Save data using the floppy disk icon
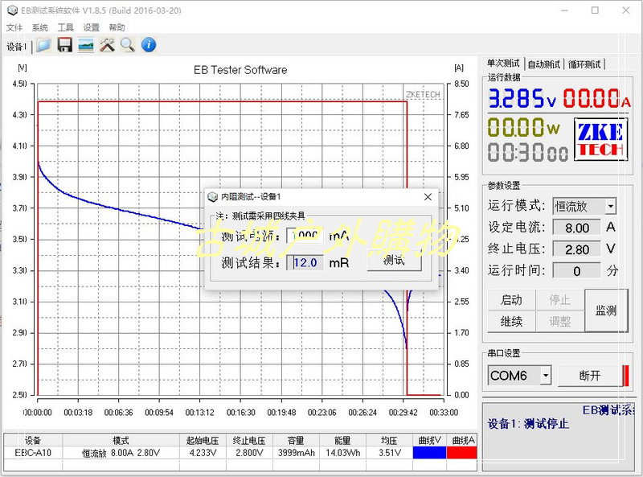This screenshot has width=643, height=477. click(64, 45)
